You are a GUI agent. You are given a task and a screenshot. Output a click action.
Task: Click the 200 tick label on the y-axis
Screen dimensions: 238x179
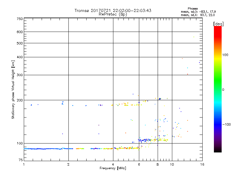[20, 100]
